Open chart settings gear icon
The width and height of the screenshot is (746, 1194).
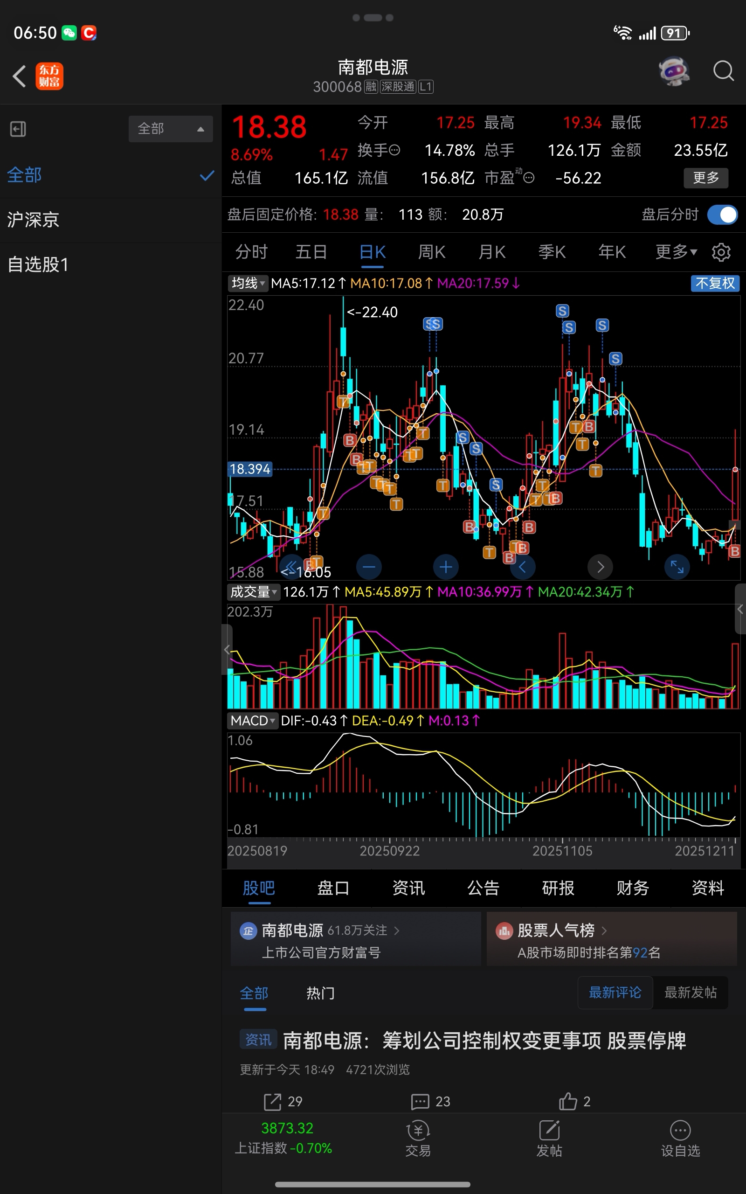tap(721, 252)
